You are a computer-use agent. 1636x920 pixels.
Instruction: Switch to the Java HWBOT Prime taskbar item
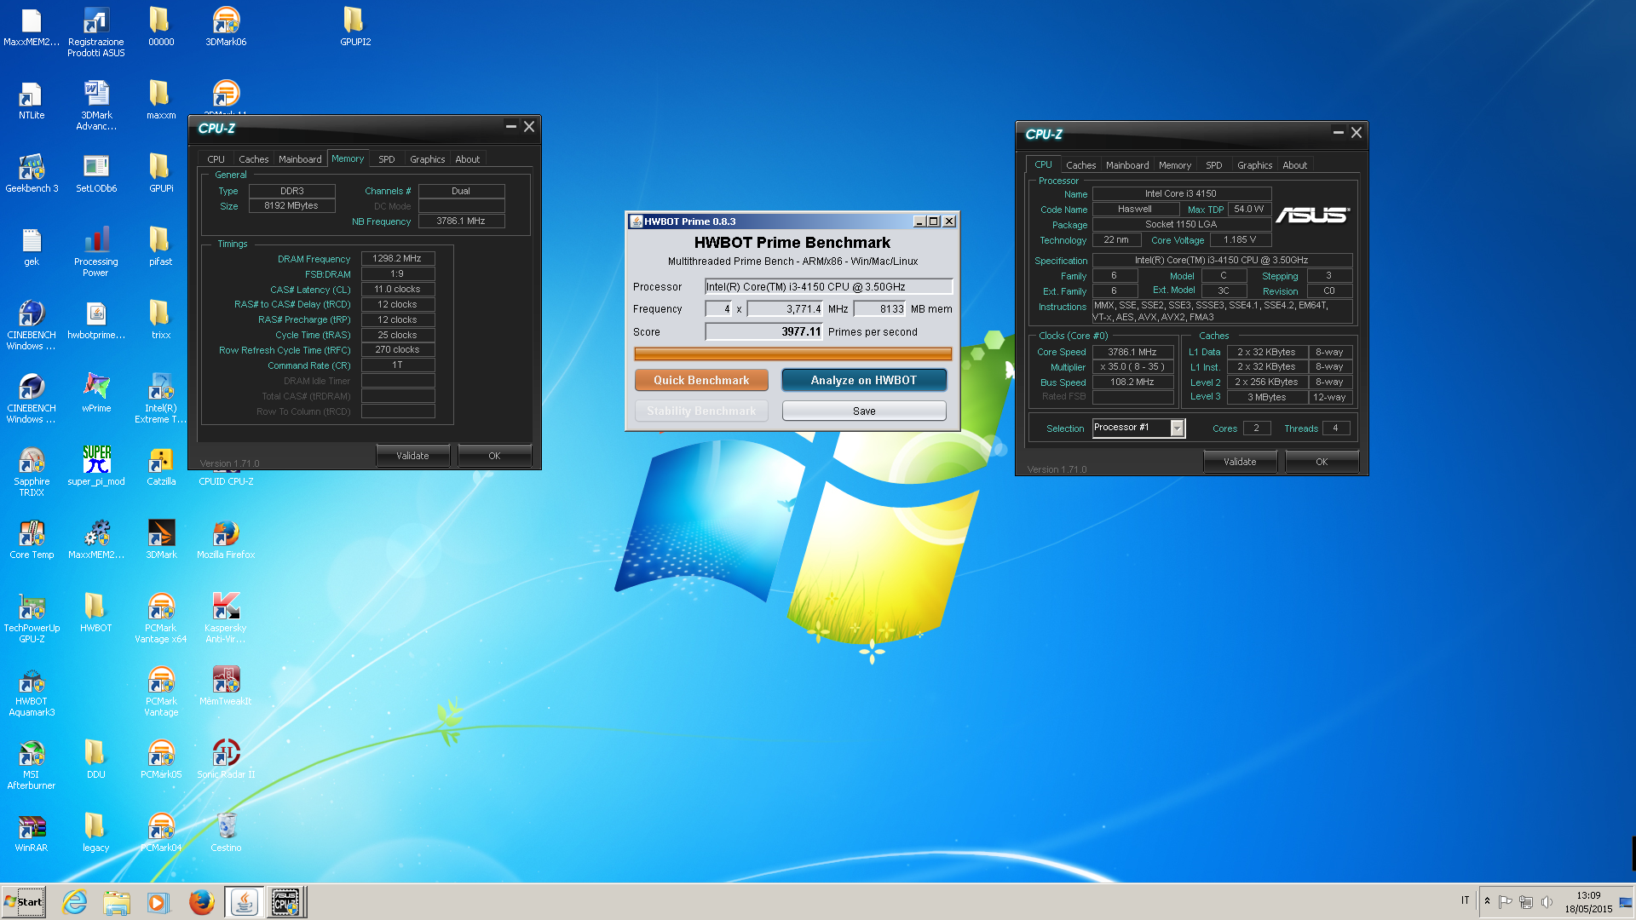pos(244,902)
